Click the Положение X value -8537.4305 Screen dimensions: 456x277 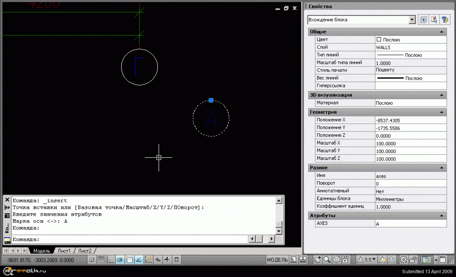pyautogui.click(x=411, y=120)
